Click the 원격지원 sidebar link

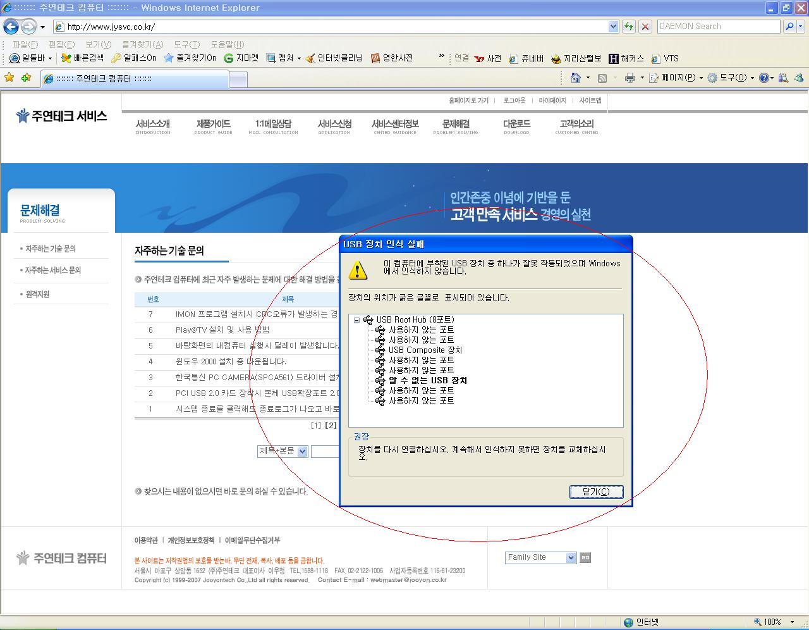click(x=37, y=294)
